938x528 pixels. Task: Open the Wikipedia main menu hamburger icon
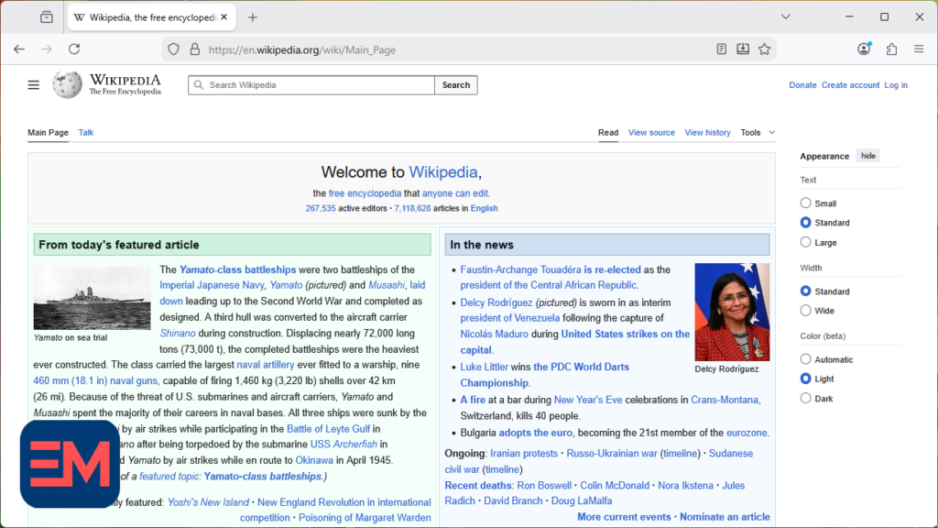click(34, 85)
